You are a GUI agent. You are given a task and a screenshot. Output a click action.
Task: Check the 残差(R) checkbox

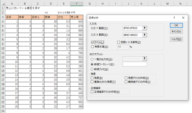tap(92, 78)
